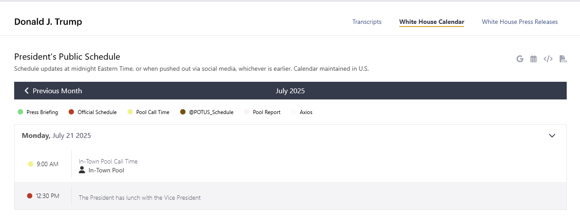Add schedule to Google Calendar via G icon
Screen dimensions: 580x217
pos(520,59)
